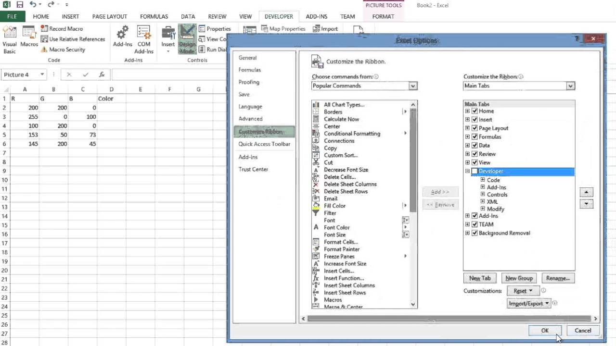Image resolution: width=616 pixels, height=346 pixels.
Task: Open the Quick Access Toolbar category
Action: 264,144
